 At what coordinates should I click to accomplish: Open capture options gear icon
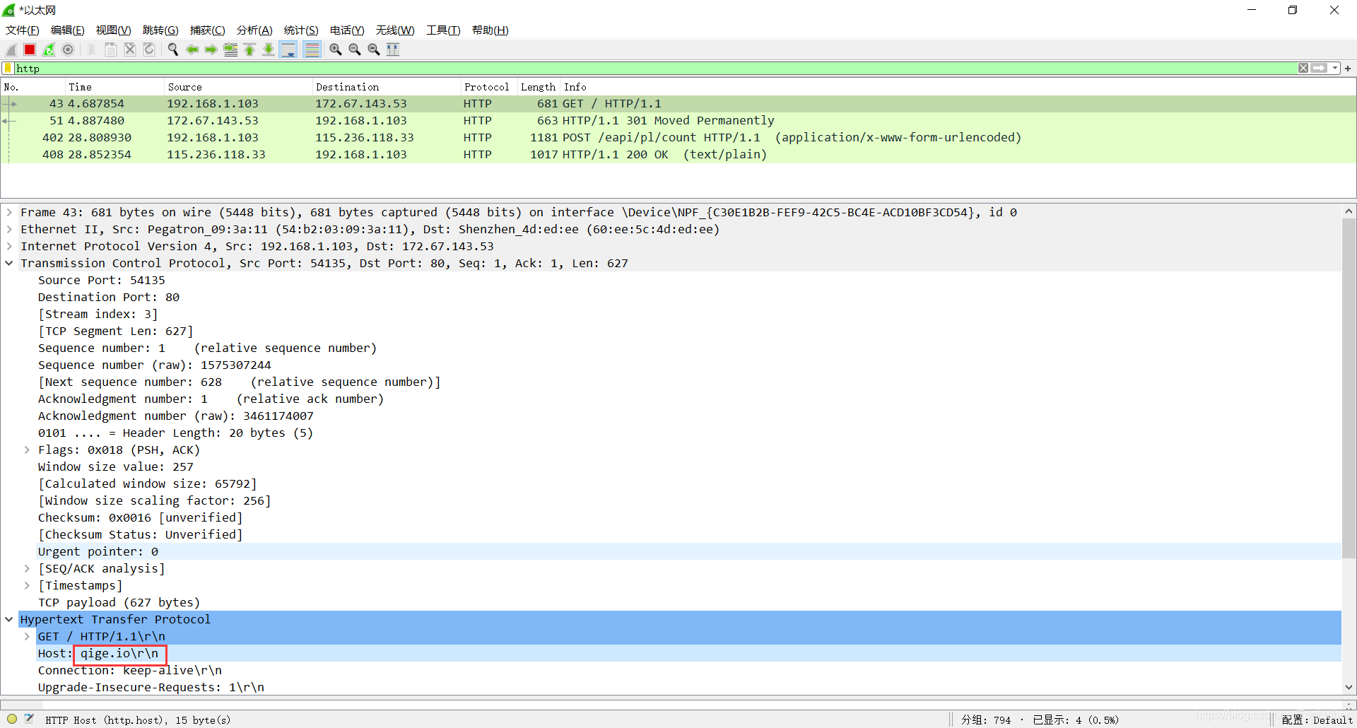coord(68,49)
